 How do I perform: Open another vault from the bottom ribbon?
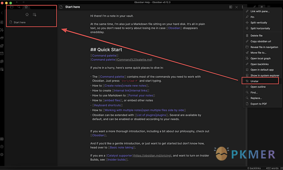[x=2, y=139]
